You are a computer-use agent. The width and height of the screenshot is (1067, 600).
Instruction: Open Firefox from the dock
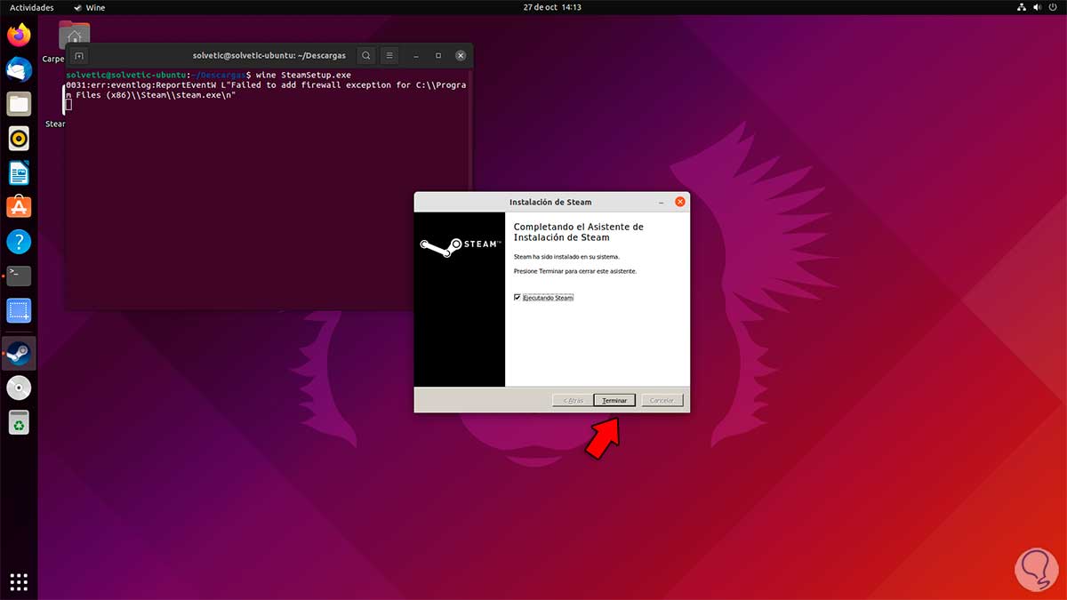19,36
